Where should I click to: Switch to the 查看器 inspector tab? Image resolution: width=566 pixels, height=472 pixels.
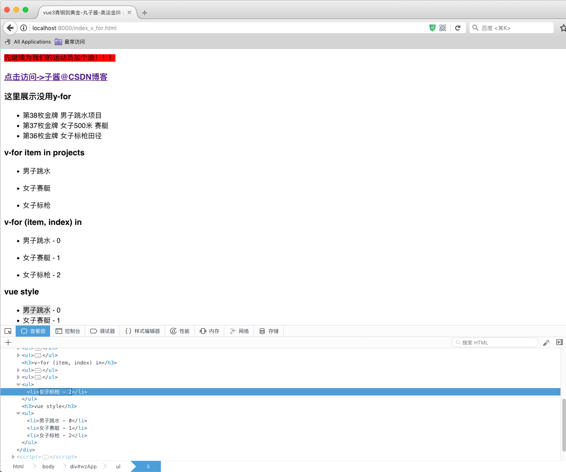coord(33,331)
